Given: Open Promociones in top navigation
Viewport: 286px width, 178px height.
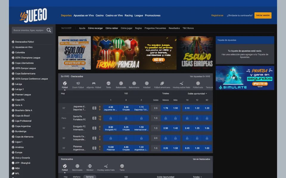Looking at the screenshot, I should [x=153, y=15].
